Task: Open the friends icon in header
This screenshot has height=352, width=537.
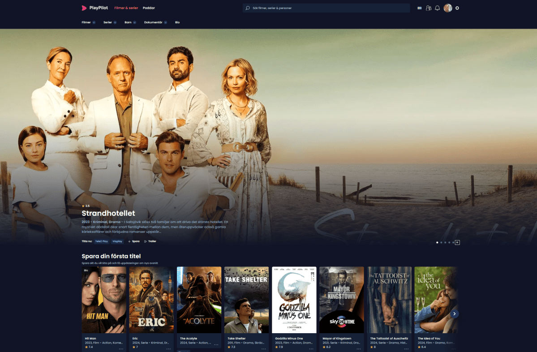Action: [x=429, y=8]
